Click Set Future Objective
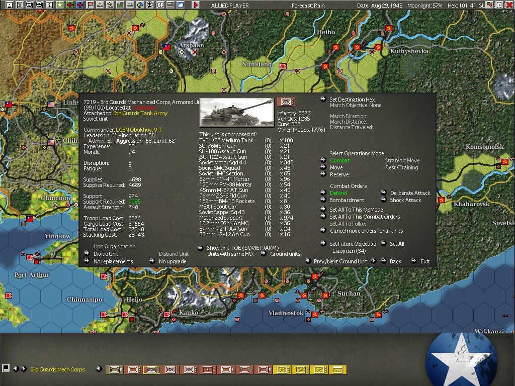Screen dimensions: 515x386 [x=353, y=244]
